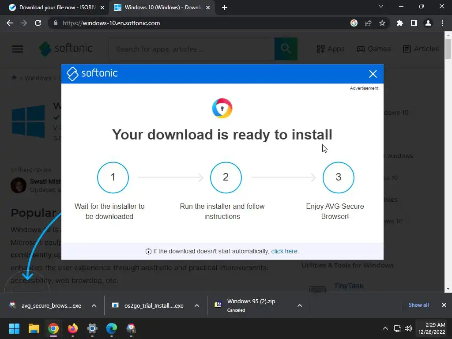Show hidden system tray icons
452x339 pixels.
click(385, 328)
